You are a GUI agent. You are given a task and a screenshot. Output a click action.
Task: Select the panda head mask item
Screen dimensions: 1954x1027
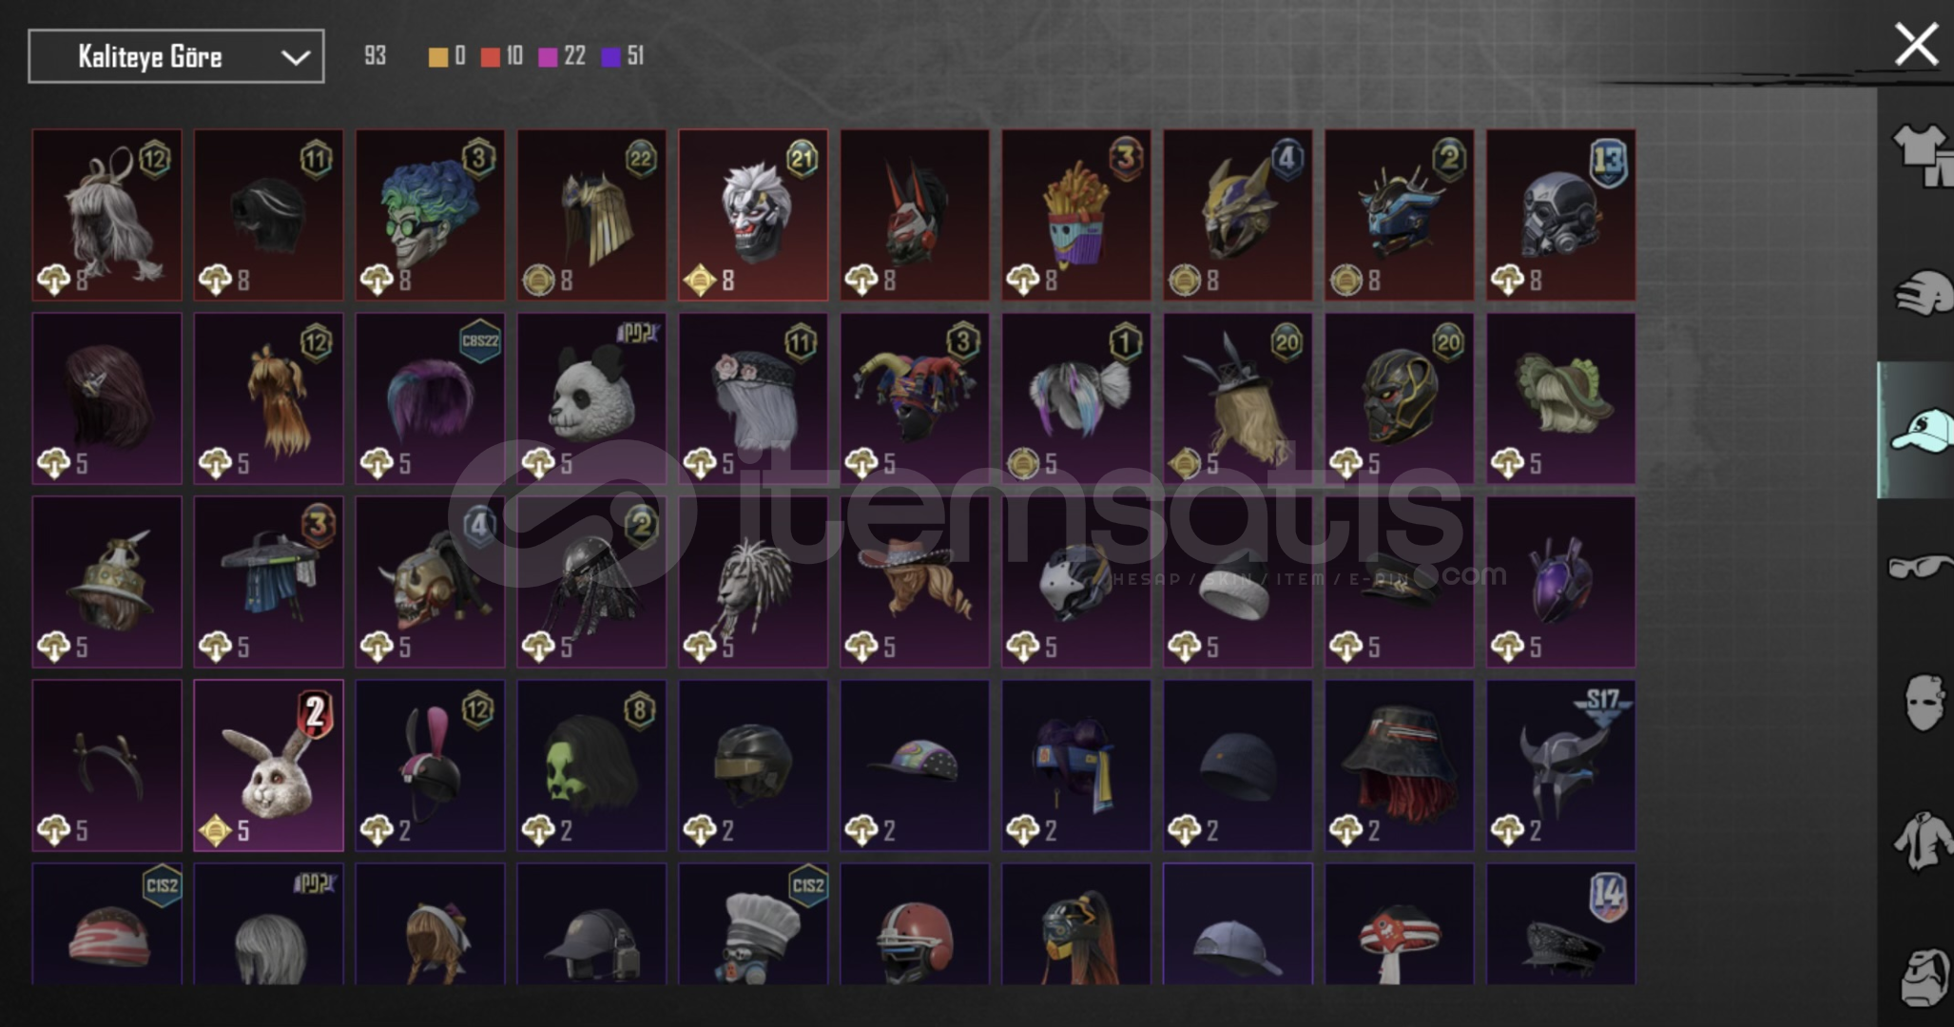point(591,398)
